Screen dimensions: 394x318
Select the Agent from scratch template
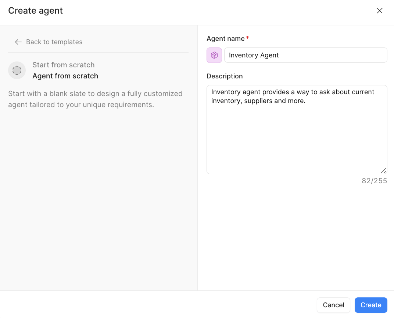65,76
